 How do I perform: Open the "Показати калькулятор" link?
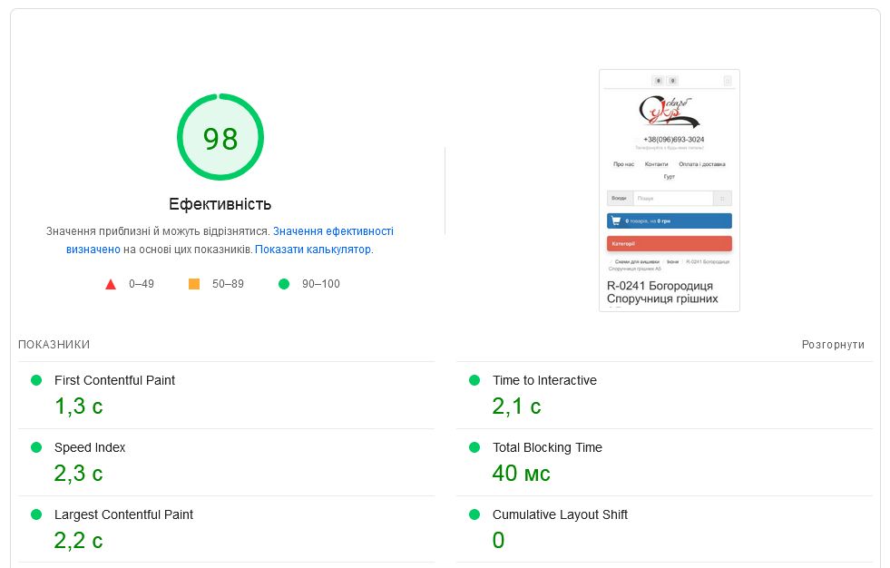313,250
